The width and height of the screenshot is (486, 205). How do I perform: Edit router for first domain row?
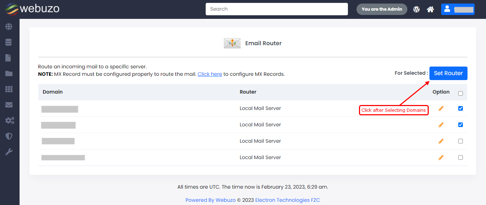click(441, 109)
